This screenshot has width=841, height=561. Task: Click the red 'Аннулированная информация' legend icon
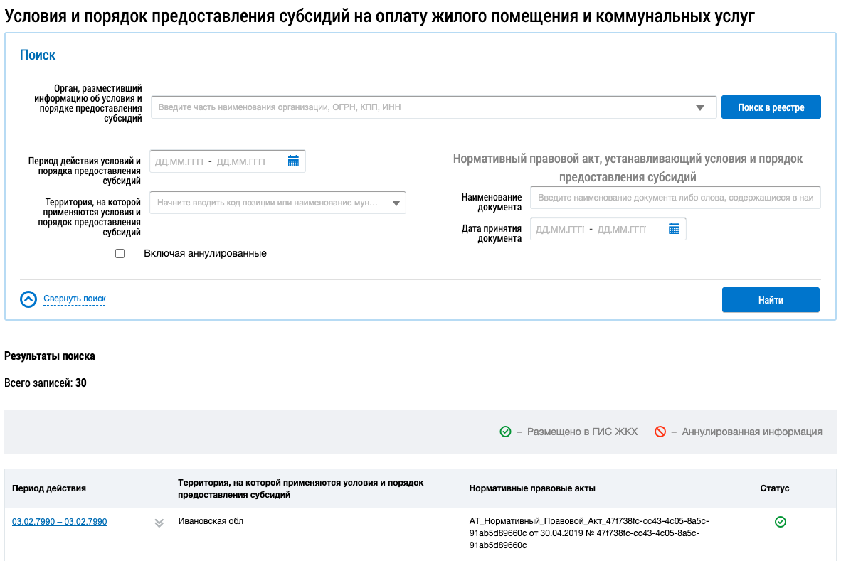(x=660, y=432)
